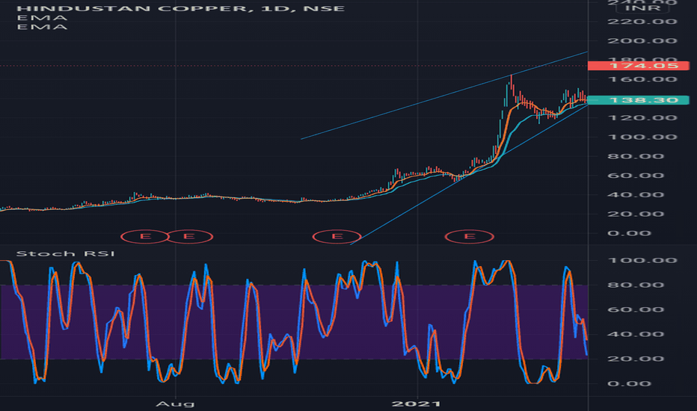Select the second EMA indicator label below it
Screen dimensions: 697x411
click(x=42, y=27)
